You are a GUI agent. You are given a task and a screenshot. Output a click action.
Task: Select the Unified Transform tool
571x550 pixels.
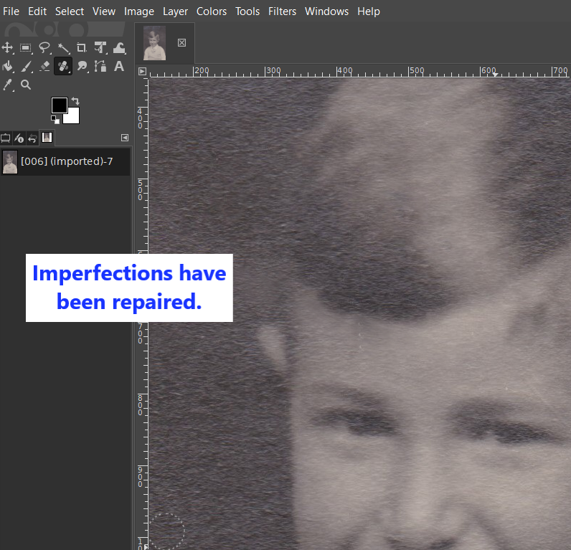coord(100,47)
